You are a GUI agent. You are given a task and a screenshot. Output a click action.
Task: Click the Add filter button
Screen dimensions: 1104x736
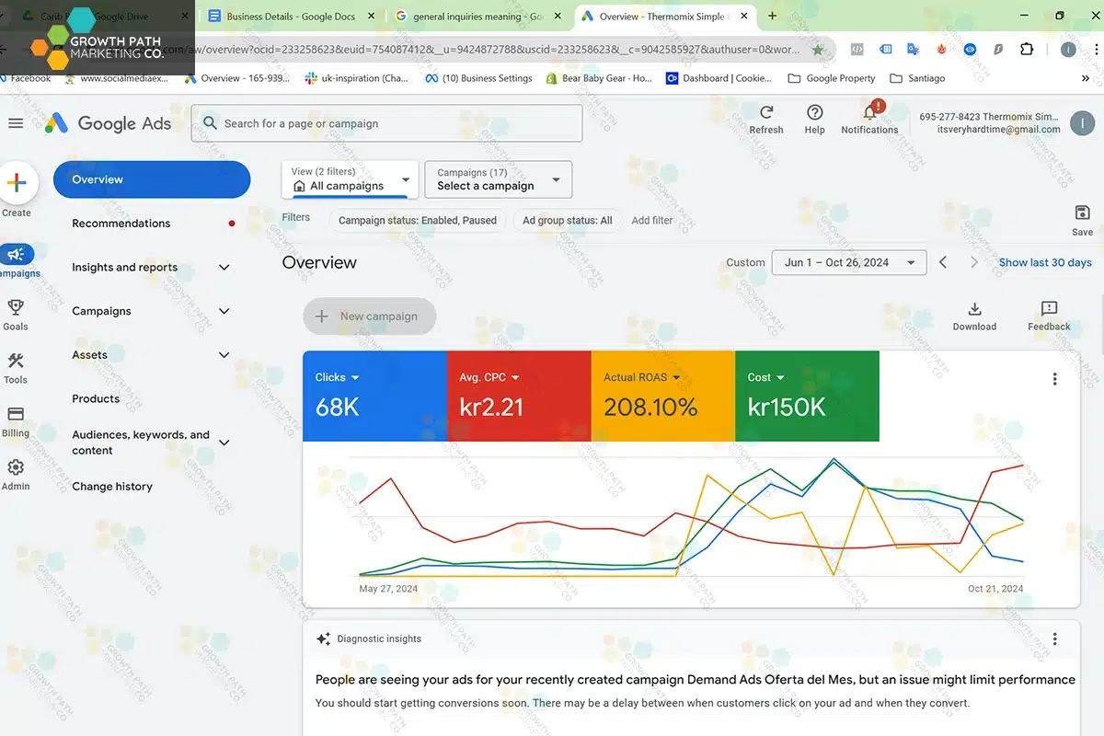pos(651,221)
